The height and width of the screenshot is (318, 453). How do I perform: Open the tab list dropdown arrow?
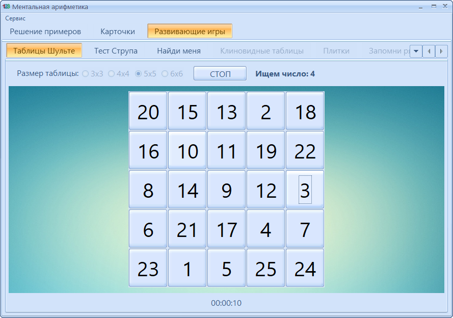(x=416, y=51)
